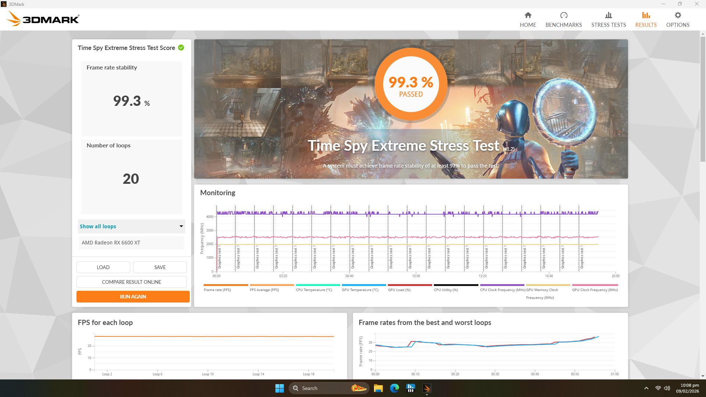The height and width of the screenshot is (397, 706).
Task: Open volume tray icon
Action: coord(667,388)
